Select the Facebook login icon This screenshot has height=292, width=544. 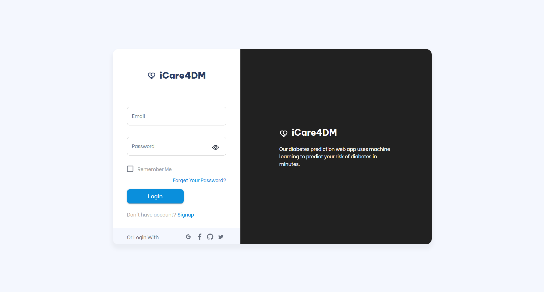(x=199, y=237)
